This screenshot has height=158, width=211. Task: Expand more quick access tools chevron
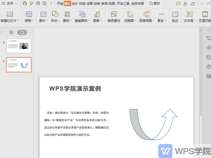point(51,3)
